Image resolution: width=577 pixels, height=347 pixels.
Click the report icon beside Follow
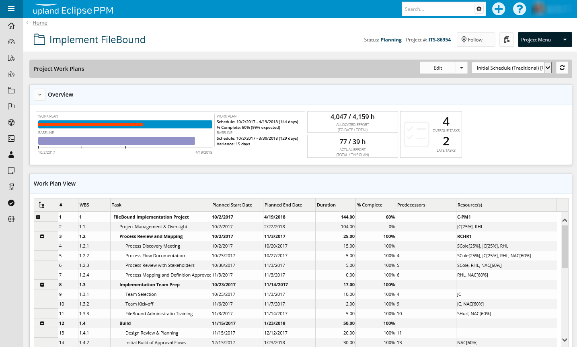point(507,39)
